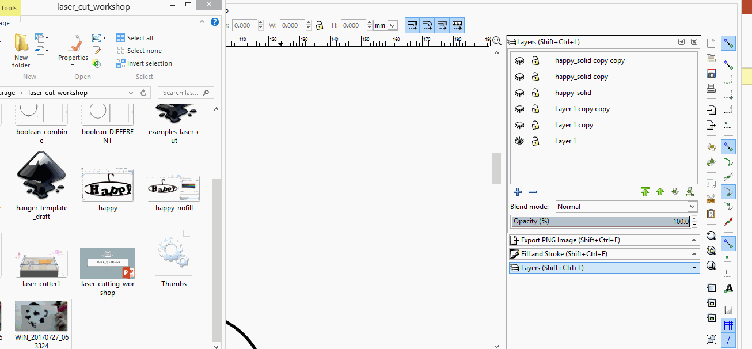The width and height of the screenshot is (752, 349).
Task: Open the 'Open' dropdown arrow in Explorer ribbon
Action: click(x=104, y=38)
